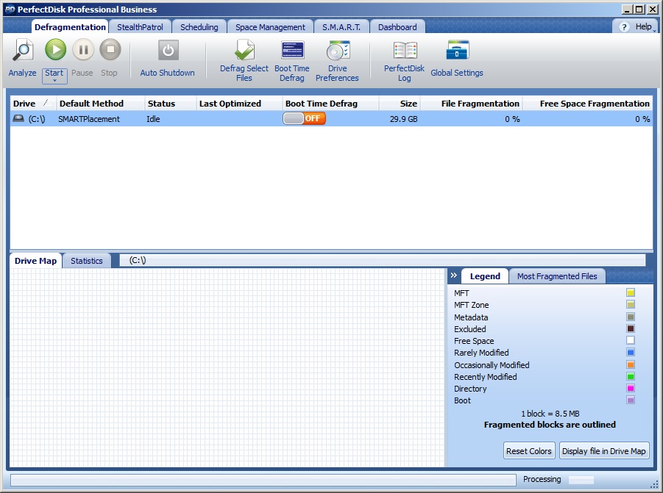Select the Legend tab
This screenshot has width=663, height=493.
485,276
